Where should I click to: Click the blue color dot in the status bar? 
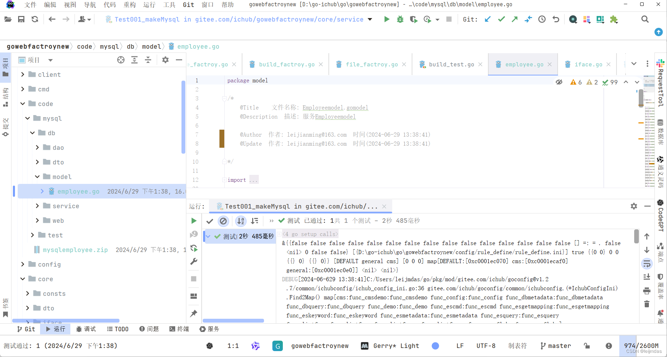pos(436,346)
